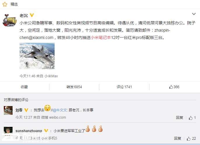The width and height of the screenshot is (200, 145).
Task: Expand the post options chevron menu
Action: 194,14
